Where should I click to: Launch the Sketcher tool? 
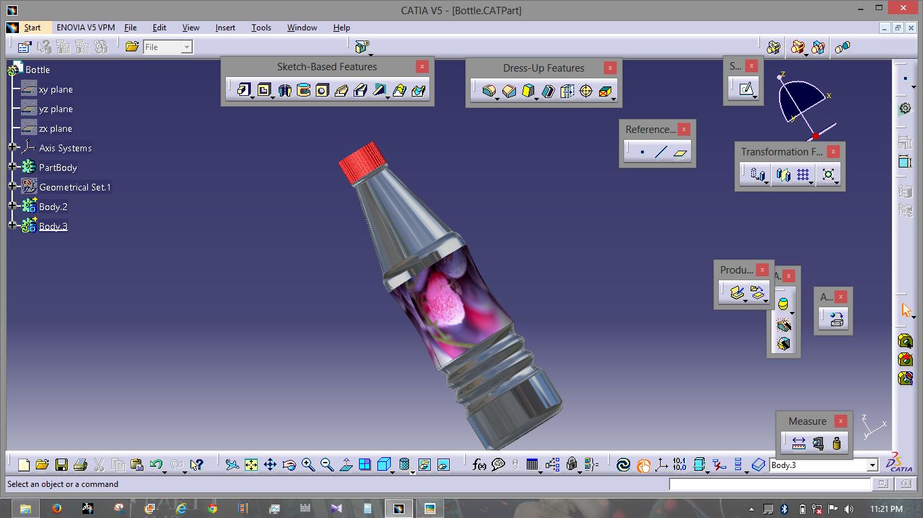pyautogui.click(x=746, y=89)
